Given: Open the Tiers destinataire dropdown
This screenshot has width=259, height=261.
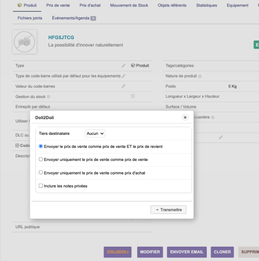Looking at the screenshot, I should click(x=95, y=134).
